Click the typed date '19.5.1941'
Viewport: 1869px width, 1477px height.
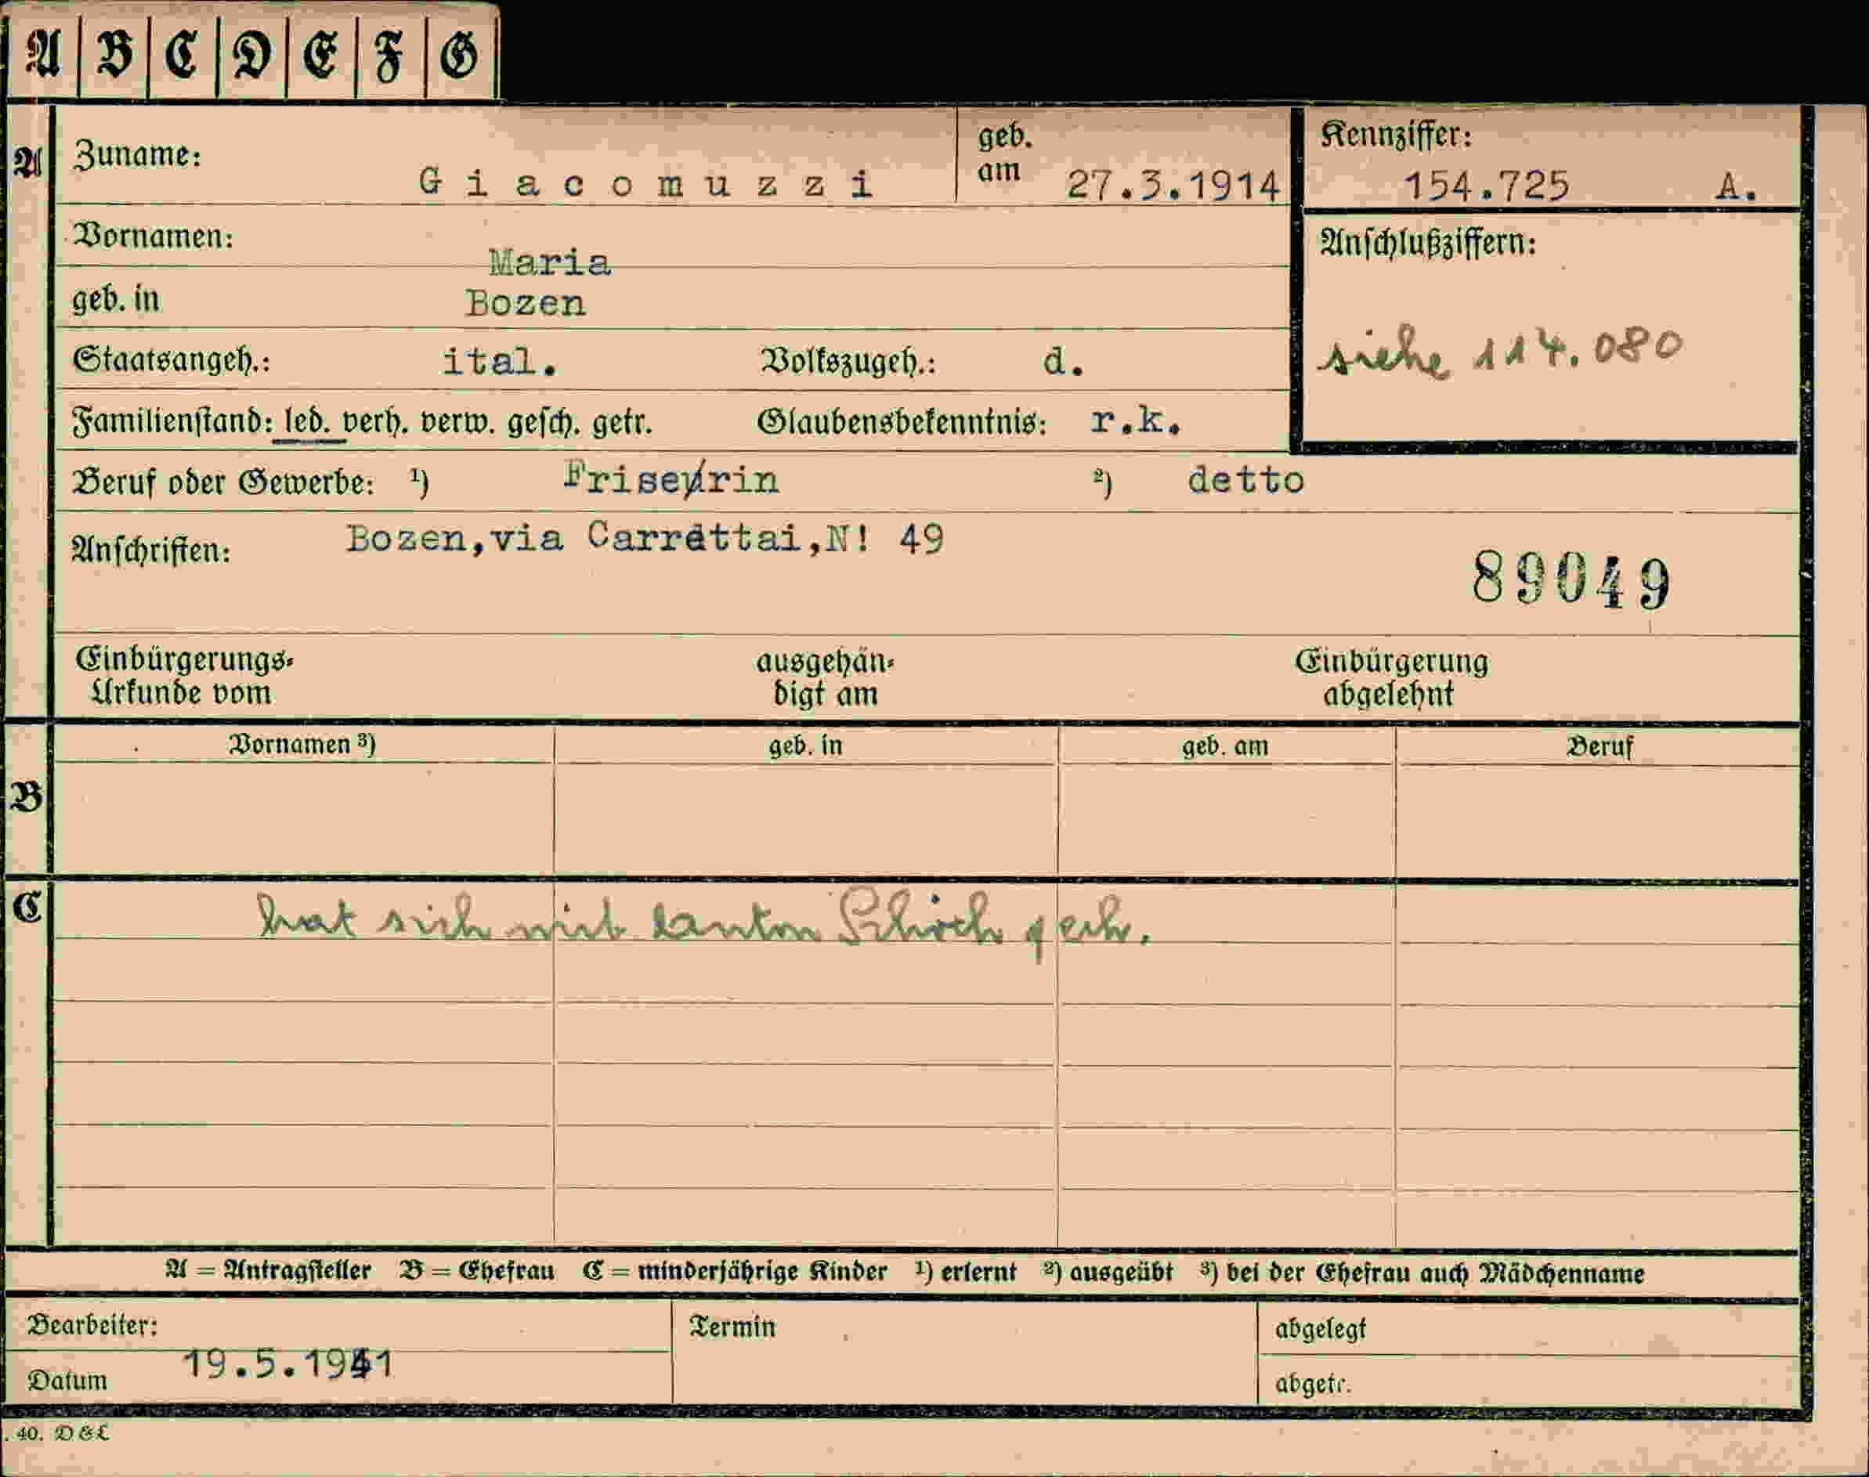click(x=290, y=1364)
